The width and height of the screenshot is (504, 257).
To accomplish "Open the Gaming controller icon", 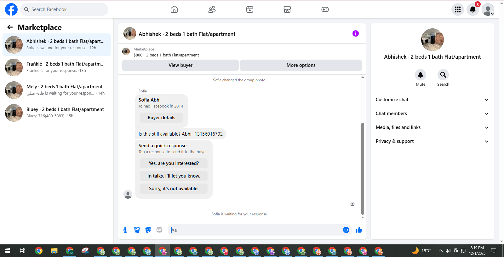I will (325, 9).
